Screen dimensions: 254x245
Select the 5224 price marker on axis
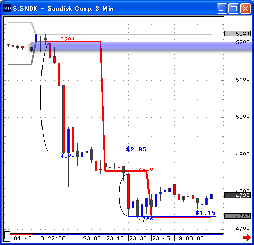tap(238, 34)
